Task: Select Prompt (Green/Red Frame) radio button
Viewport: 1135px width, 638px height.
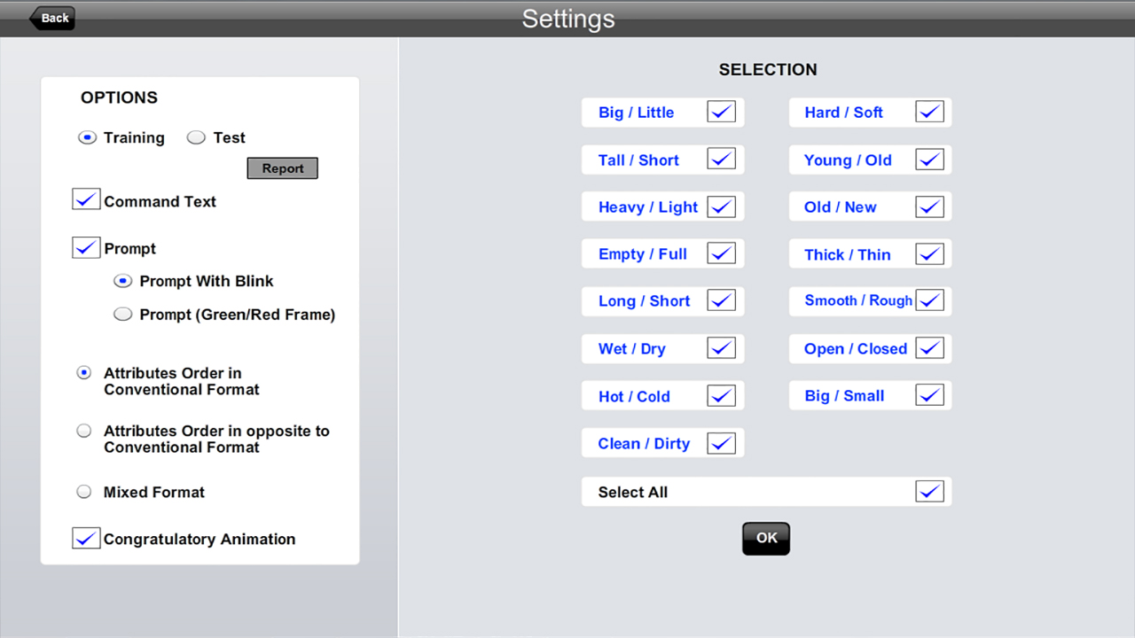Action: pyautogui.click(x=123, y=314)
